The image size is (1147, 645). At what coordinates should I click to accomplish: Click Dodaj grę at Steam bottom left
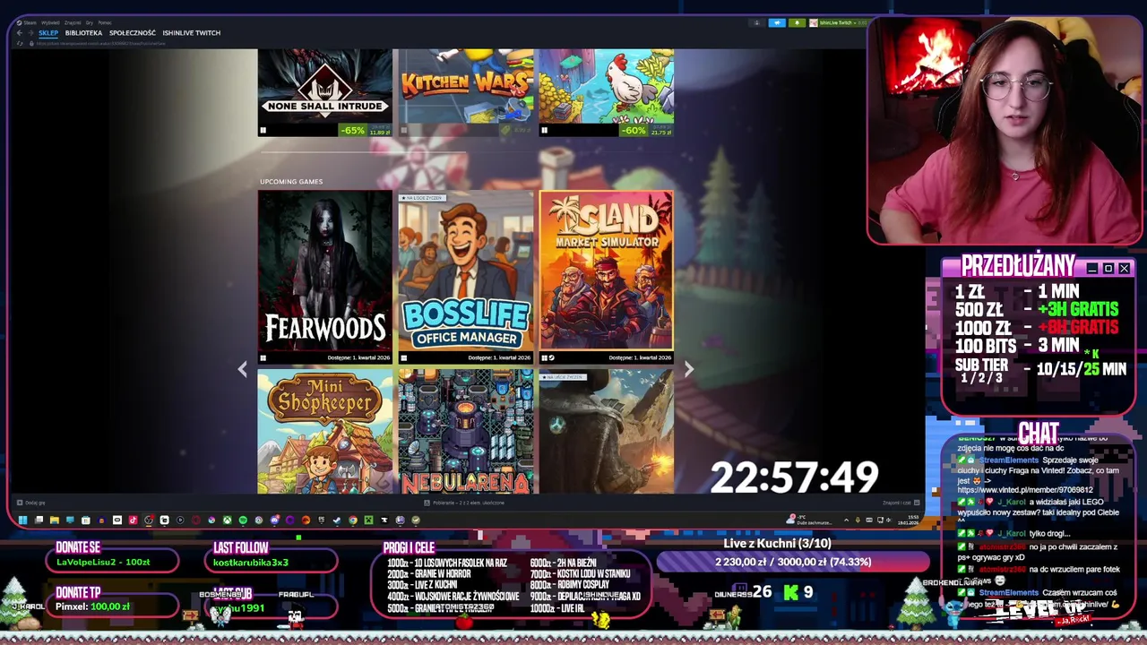coord(31,503)
